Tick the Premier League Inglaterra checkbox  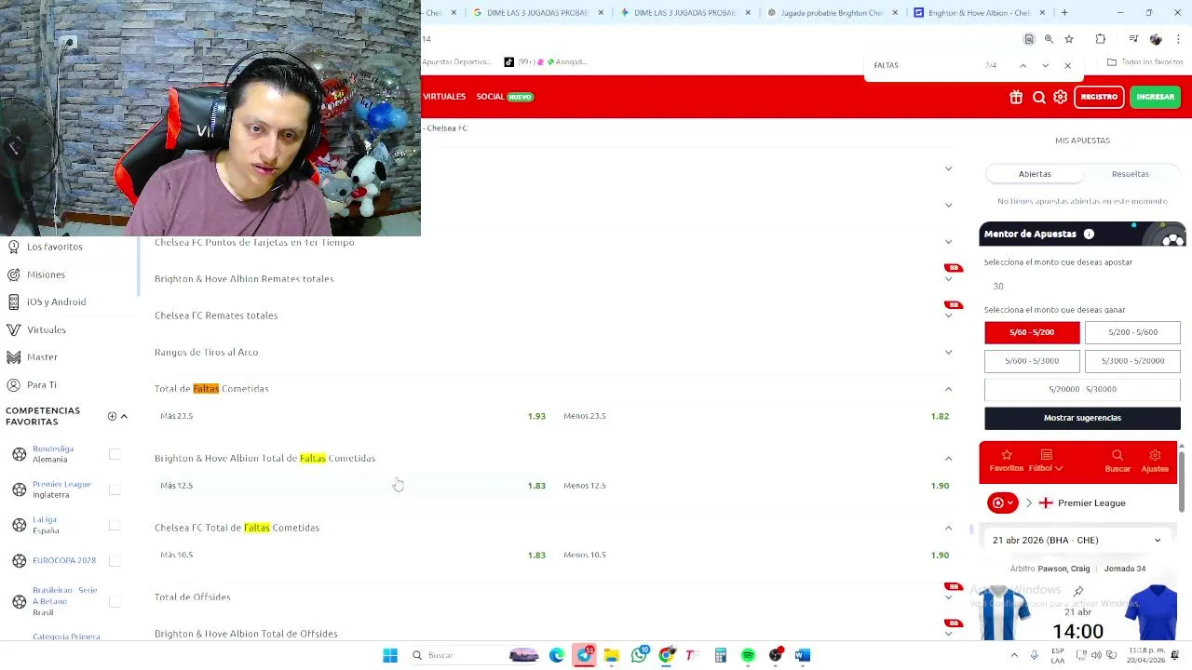(x=115, y=489)
